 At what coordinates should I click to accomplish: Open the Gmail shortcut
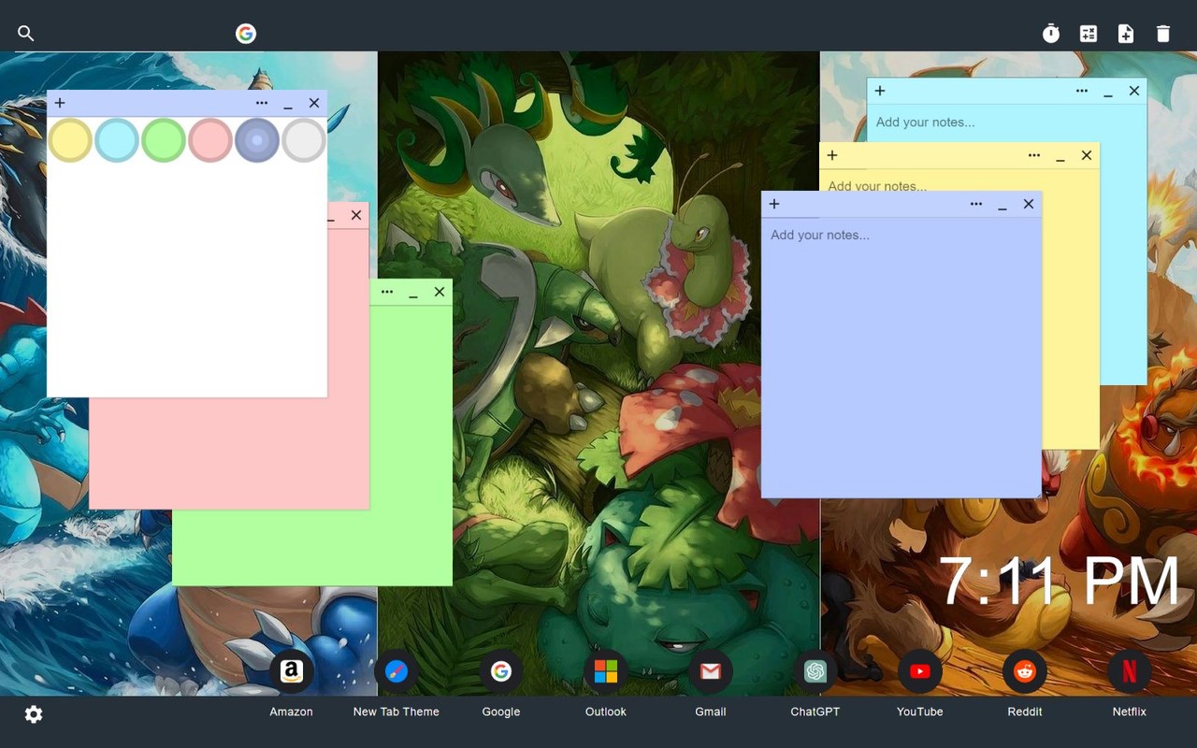(711, 671)
